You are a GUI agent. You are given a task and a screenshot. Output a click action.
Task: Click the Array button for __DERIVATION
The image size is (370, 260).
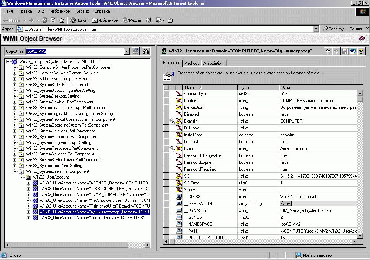(x=285, y=203)
